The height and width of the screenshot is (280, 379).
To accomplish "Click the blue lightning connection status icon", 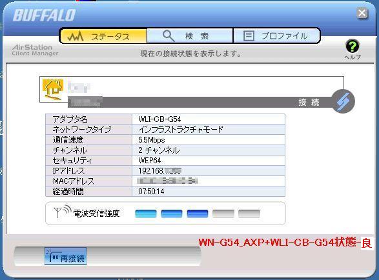I will pyautogui.click(x=343, y=101).
